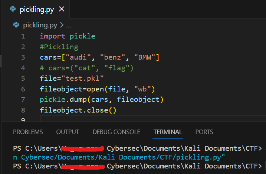Open the breadcrumb ellipsis symbol list
The height and width of the screenshot is (174, 266).
pos(69,27)
